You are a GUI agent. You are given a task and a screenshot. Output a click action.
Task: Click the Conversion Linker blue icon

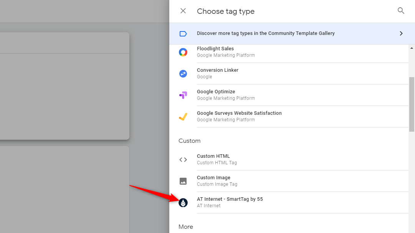(183, 74)
